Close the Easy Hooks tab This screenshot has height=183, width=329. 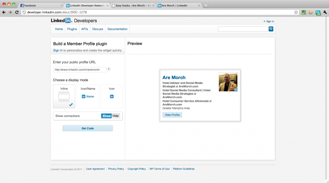[x=153, y=5]
